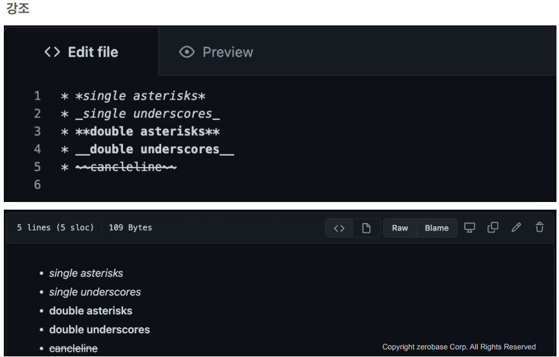Screen dimensions: 559x357
Task: Click editor line number 3
Action: click(x=37, y=131)
